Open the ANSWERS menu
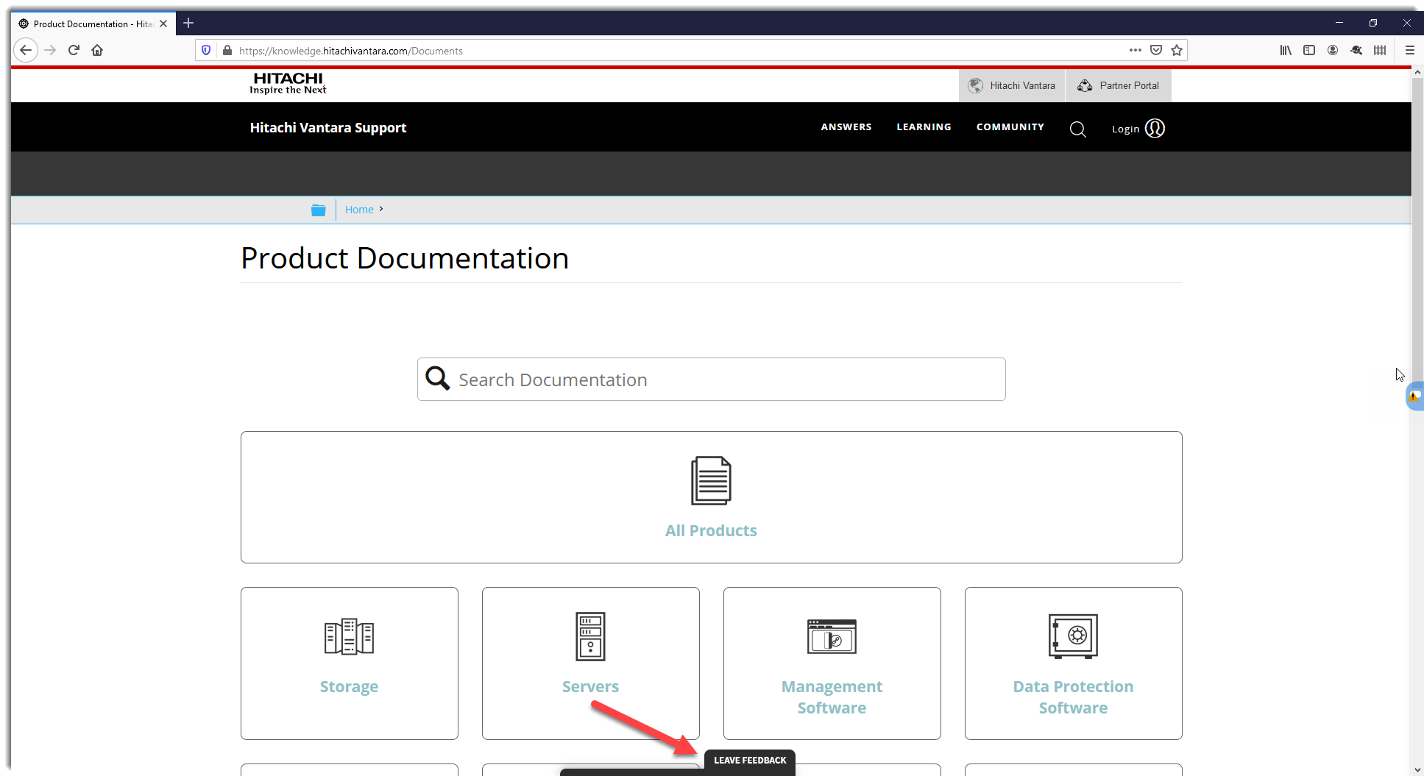 tap(846, 127)
